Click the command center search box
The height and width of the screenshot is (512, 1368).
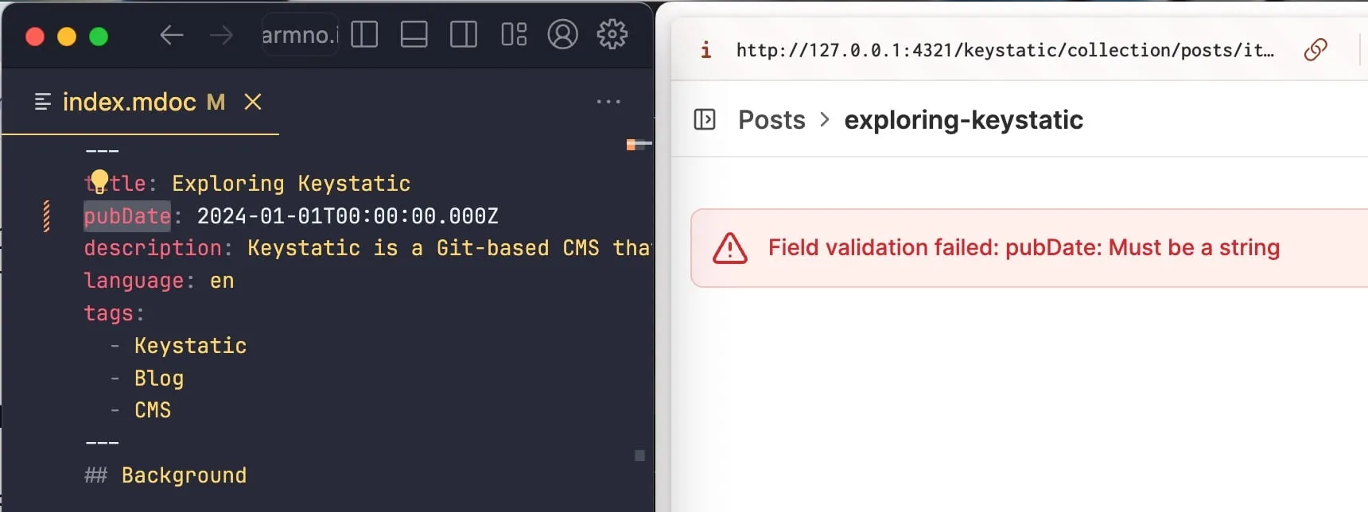pos(300,35)
